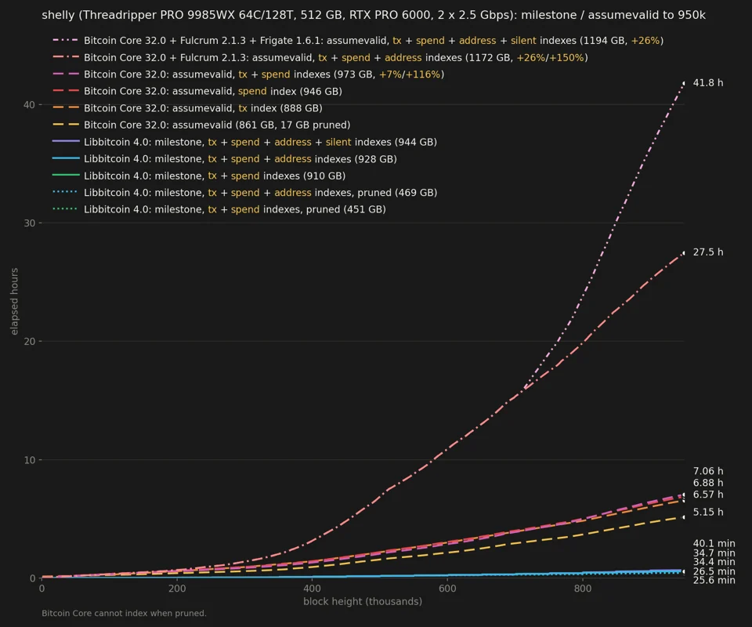Screen dimensions: 752x627
Task: Click the endpoint marker of the 5.15 h curve
Action: [684, 517]
